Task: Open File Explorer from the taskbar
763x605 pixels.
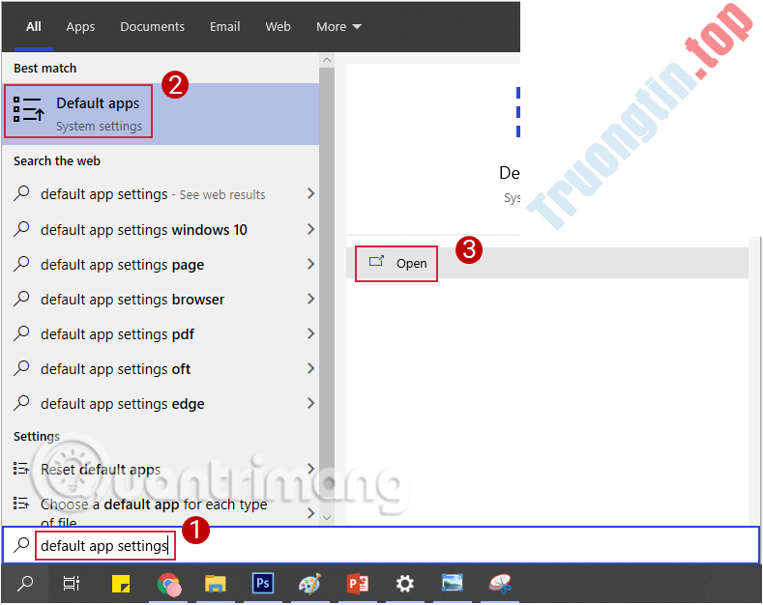Action: pos(216,584)
